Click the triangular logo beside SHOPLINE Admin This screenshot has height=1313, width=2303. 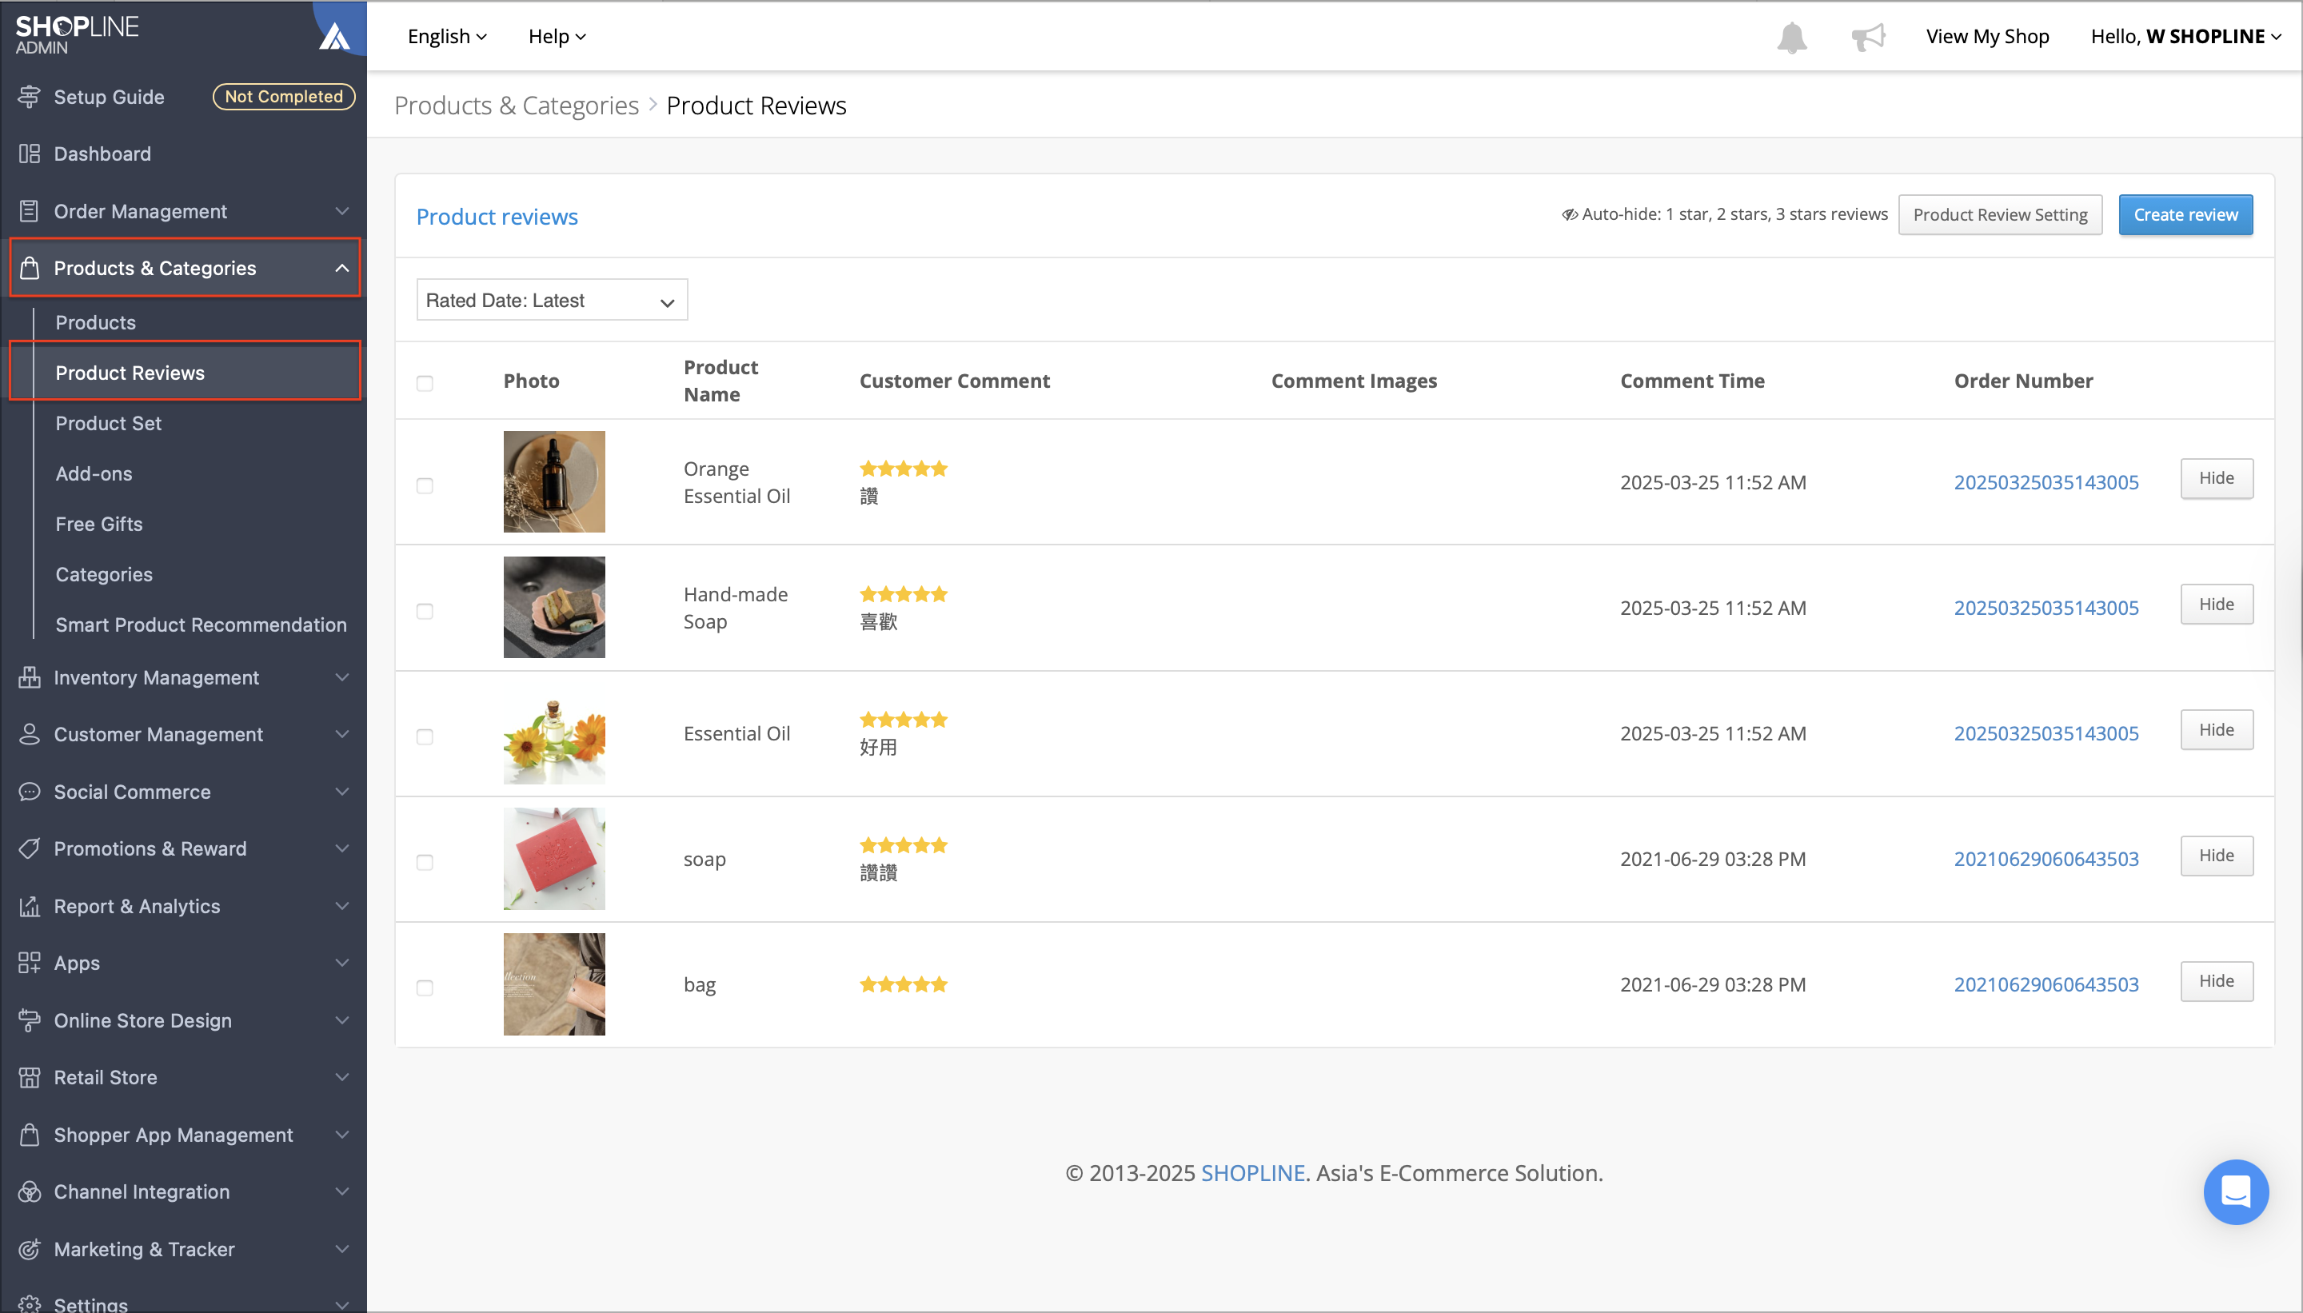pyautogui.click(x=334, y=35)
